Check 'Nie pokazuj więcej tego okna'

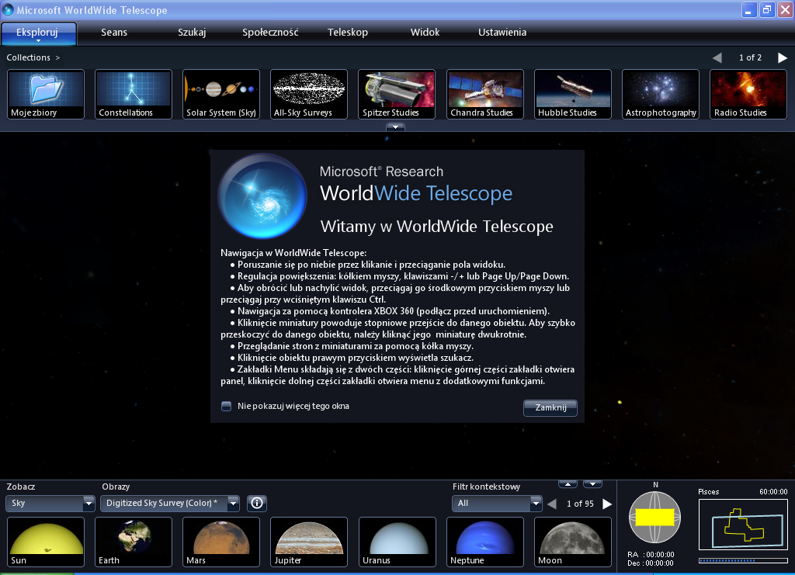tap(226, 406)
